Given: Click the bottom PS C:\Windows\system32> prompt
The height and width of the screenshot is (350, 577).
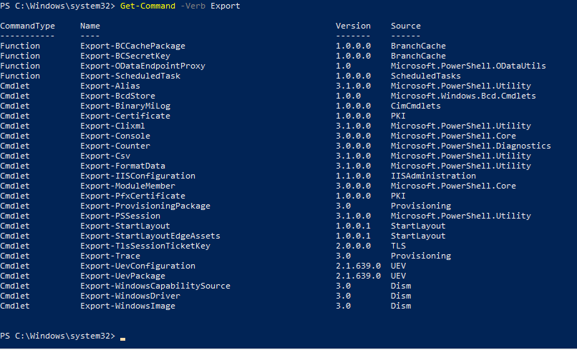Looking at the screenshot, I should pos(57,336).
